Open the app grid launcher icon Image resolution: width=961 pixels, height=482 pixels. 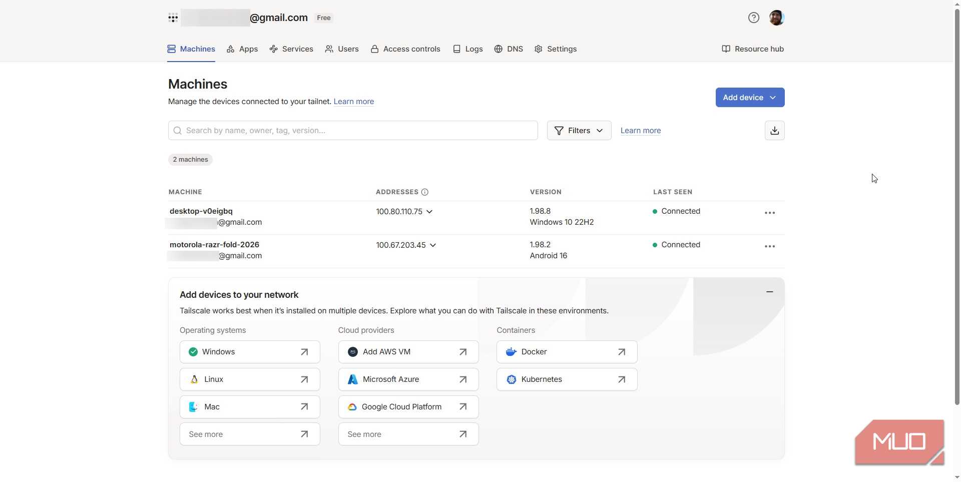pyautogui.click(x=173, y=18)
